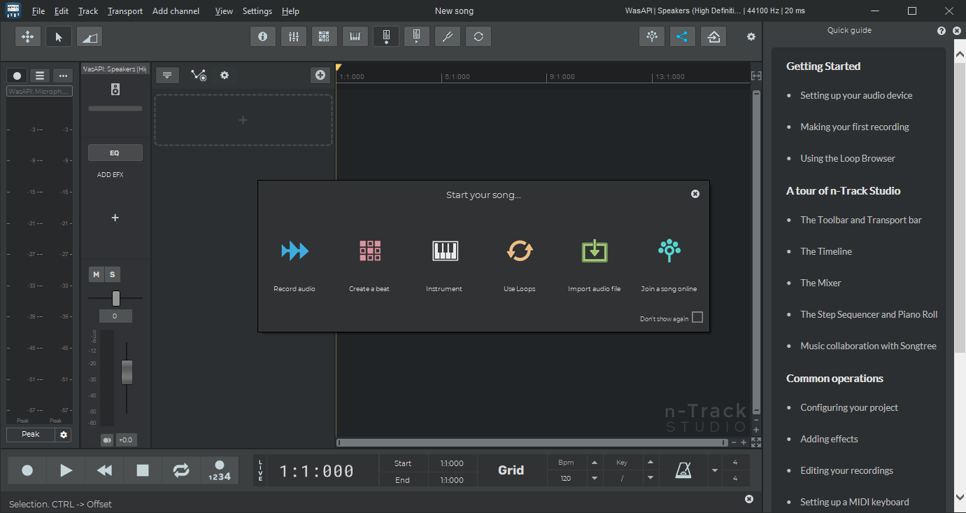
Task: Mute the track with M button
Action: (x=96, y=274)
